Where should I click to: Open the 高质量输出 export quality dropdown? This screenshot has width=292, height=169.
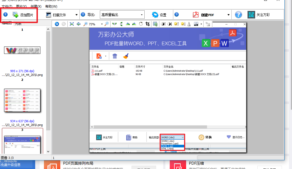point(141,14)
